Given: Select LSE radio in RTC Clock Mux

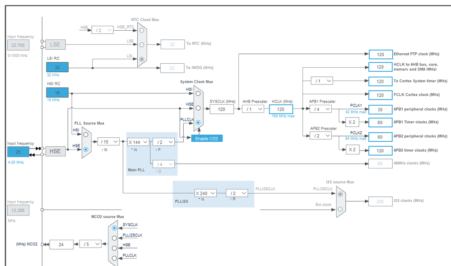Looking at the screenshot, I should coord(141,45).
